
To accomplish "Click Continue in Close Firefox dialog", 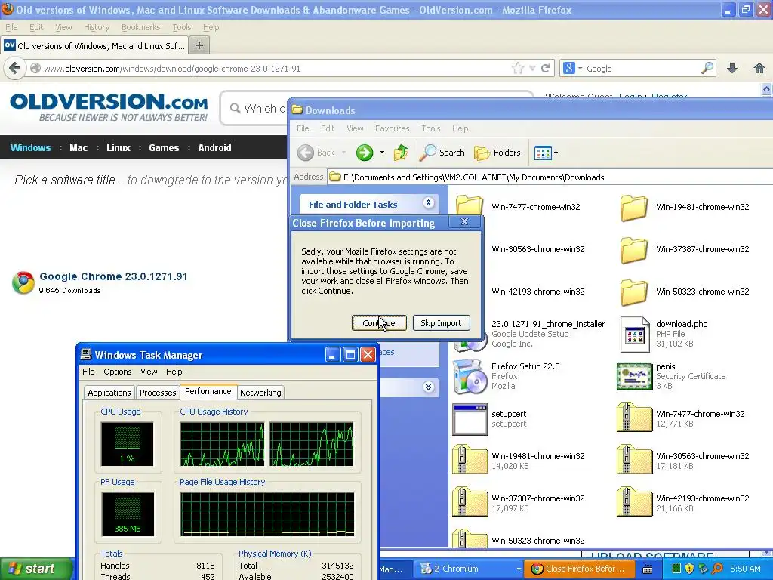I will click(x=379, y=323).
